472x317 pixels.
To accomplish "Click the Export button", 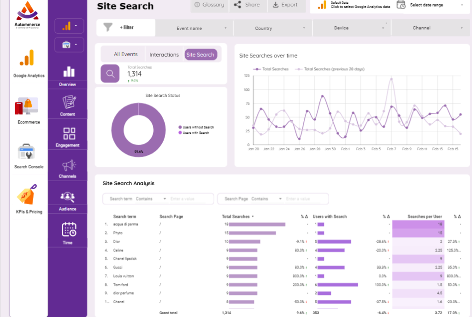I will click(x=286, y=5).
